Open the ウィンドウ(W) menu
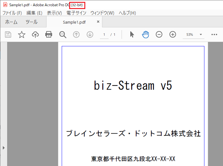This screenshot has width=223, height=166. click(x=102, y=13)
